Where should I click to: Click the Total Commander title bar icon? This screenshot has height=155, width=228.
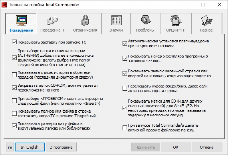(x=4, y=5)
